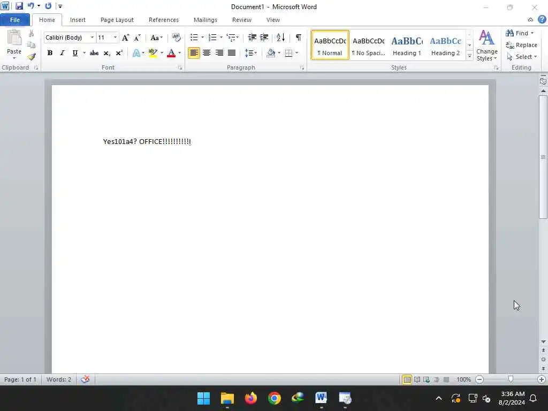Open Text Effects glowing A icon
This screenshot has width=548, height=411.
click(x=136, y=53)
